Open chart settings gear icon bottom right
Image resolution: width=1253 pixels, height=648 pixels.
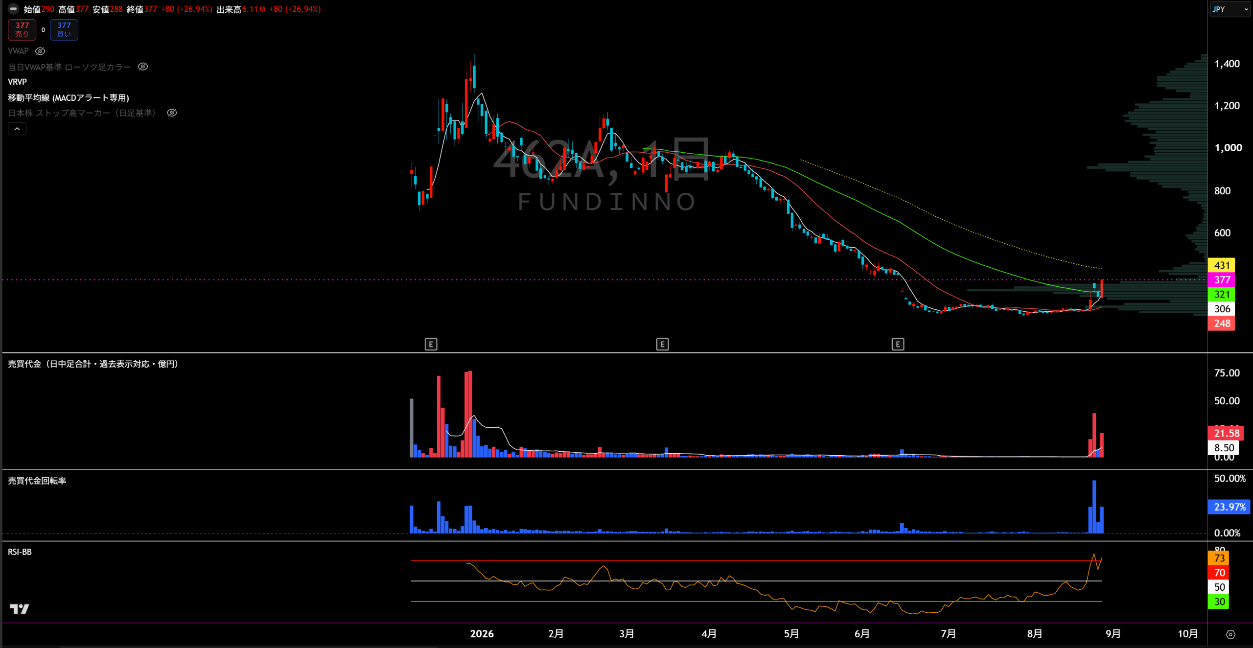pos(1230,634)
